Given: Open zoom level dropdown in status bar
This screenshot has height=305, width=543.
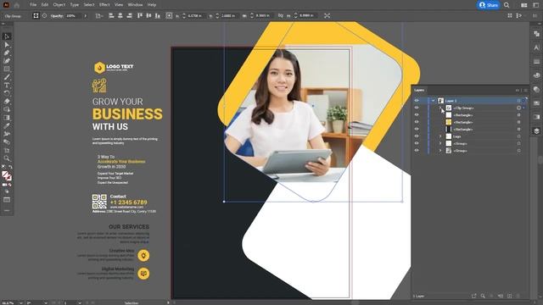Looking at the screenshot, I should [20, 302].
